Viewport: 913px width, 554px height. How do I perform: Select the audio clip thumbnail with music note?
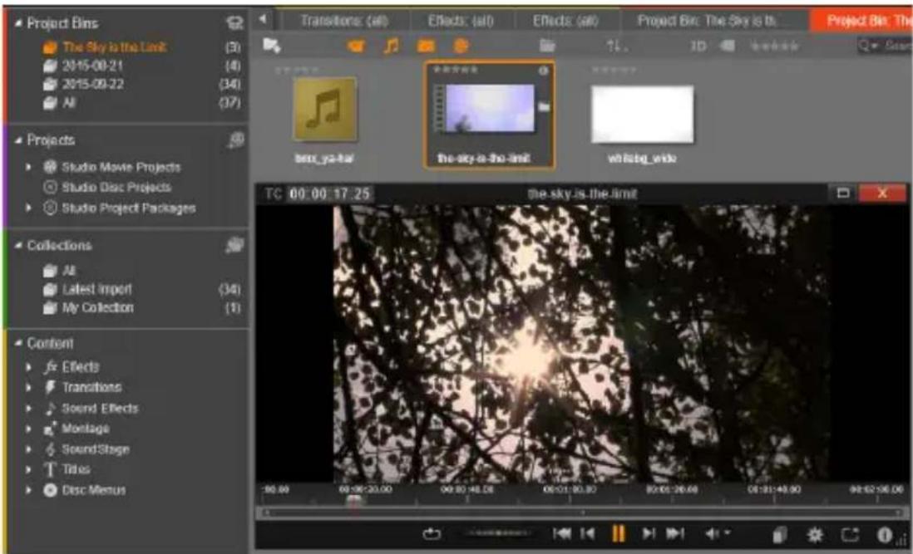tap(325, 110)
